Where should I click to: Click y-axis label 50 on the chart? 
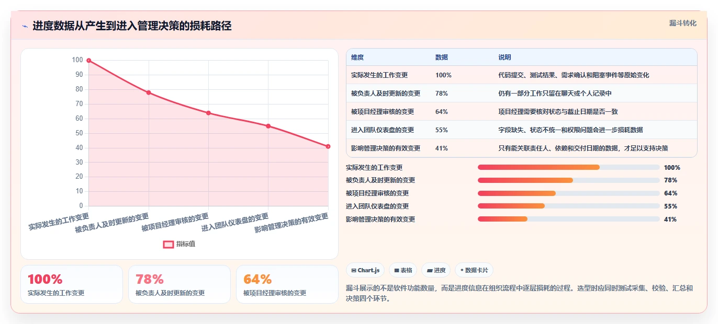coord(79,133)
